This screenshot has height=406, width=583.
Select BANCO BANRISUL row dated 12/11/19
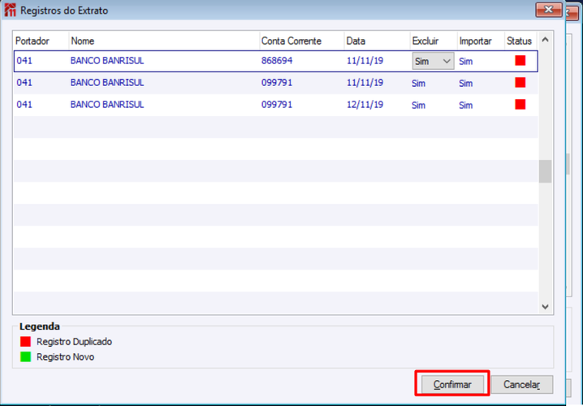pyautogui.click(x=276, y=105)
